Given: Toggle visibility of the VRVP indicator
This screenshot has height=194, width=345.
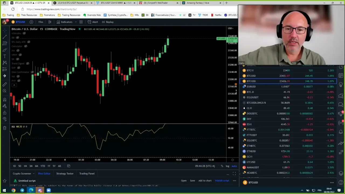Looking at the screenshot, I should [20, 55].
